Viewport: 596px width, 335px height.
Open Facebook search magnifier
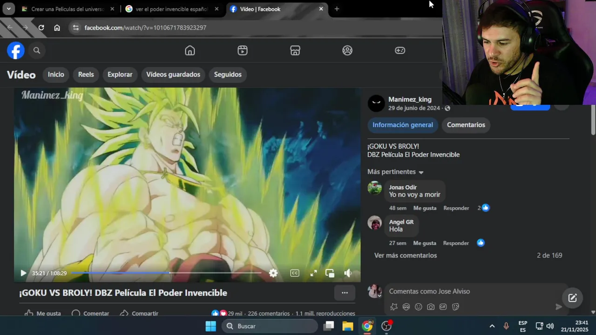[x=37, y=51]
